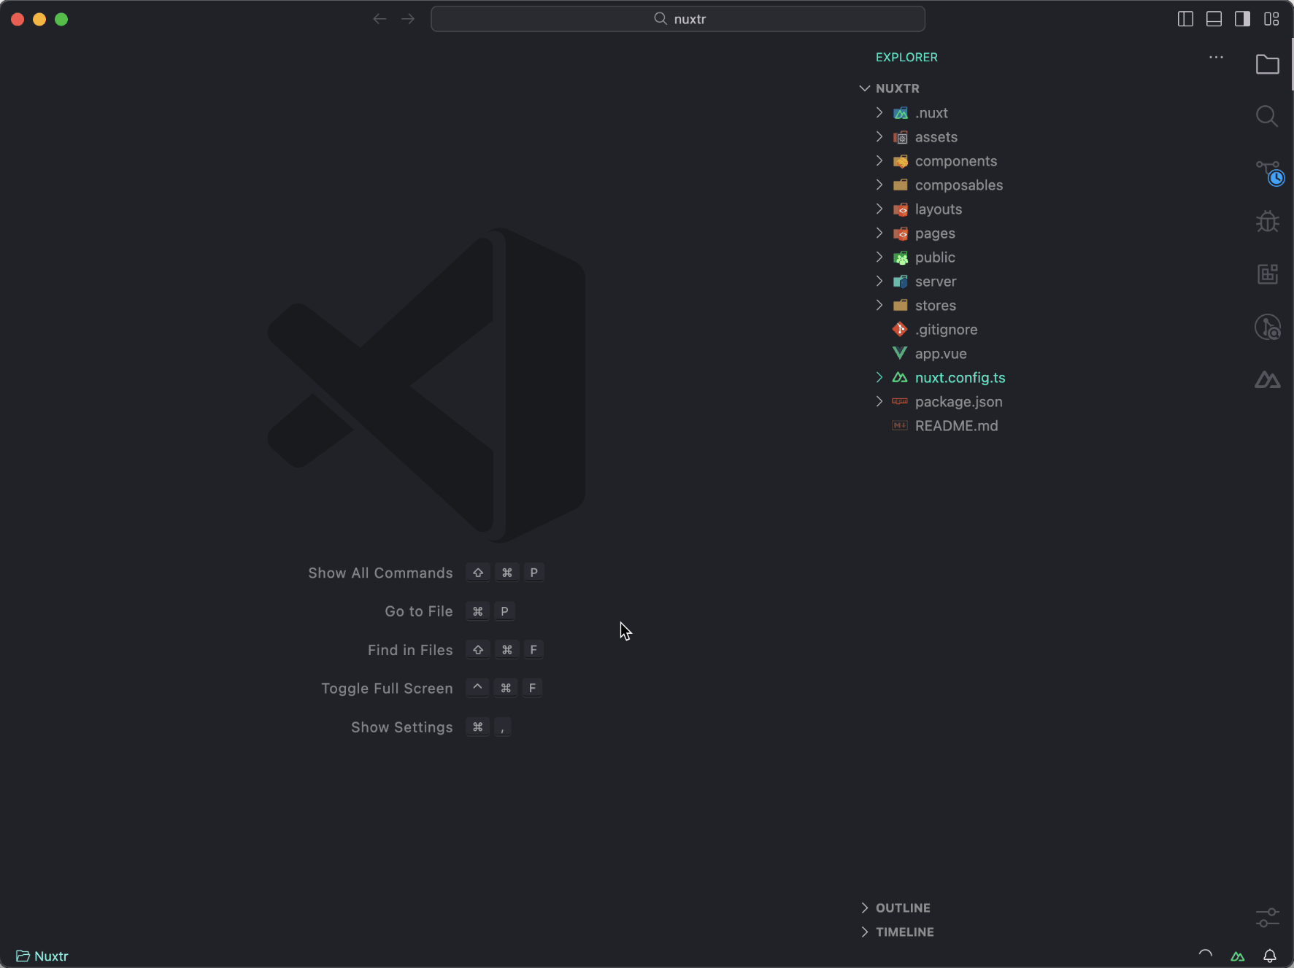Open Nuxtr folder item in status bar

42,956
